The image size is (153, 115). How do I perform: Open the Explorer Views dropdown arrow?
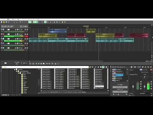[x=108, y=67]
